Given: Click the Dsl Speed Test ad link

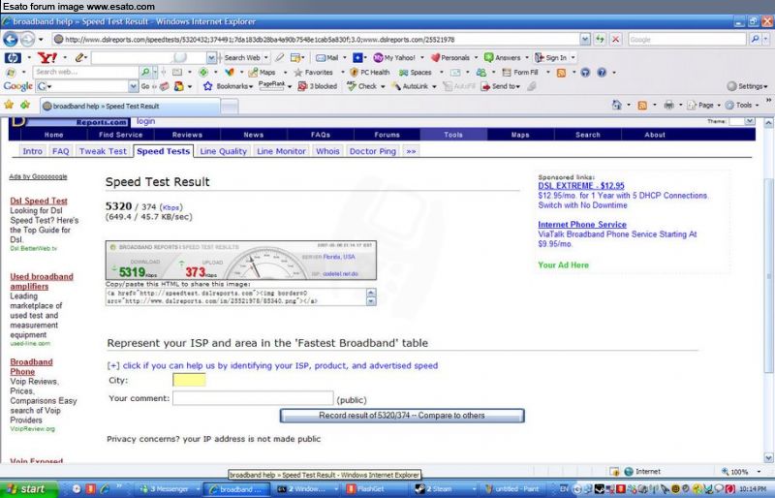Looking at the screenshot, I should click(x=39, y=201).
